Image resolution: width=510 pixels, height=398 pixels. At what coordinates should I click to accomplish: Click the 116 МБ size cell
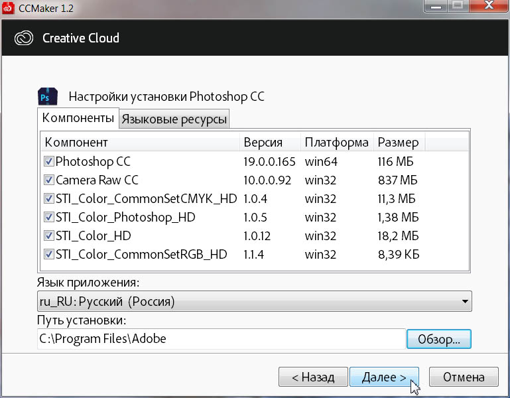click(x=395, y=161)
